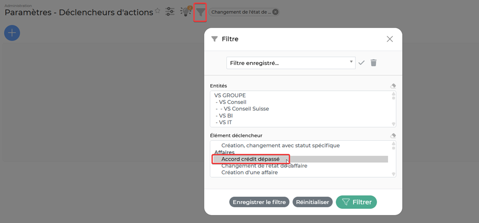Open the display settings sliders icon
The height and width of the screenshot is (223, 479).
tap(170, 12)
